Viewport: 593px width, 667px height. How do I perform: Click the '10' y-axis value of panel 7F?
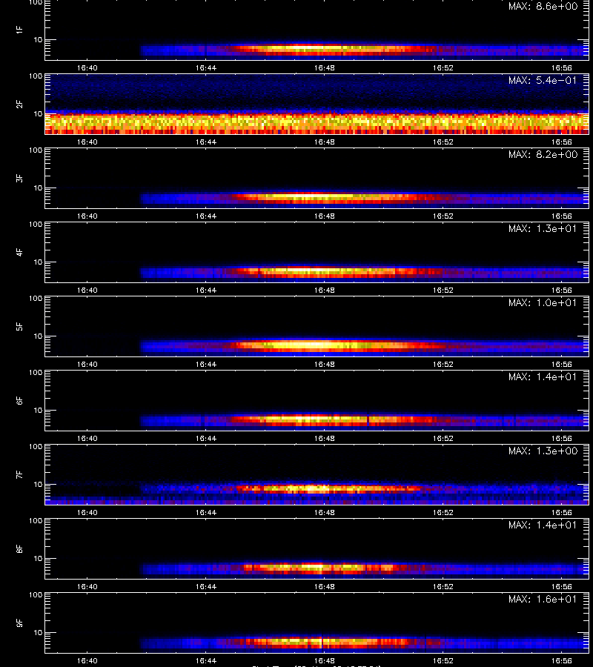coord(38,484)
